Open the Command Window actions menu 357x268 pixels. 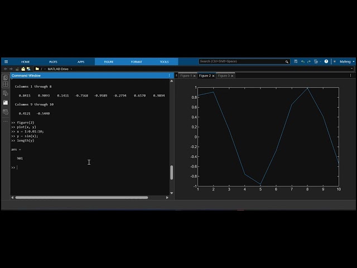pyautogui.click(x=169, y=75)
